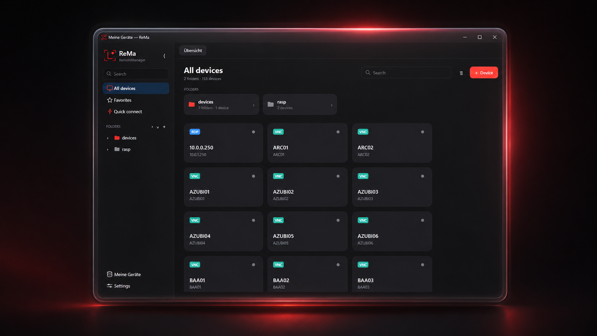Add new folder with plus icon

[164, 127]
